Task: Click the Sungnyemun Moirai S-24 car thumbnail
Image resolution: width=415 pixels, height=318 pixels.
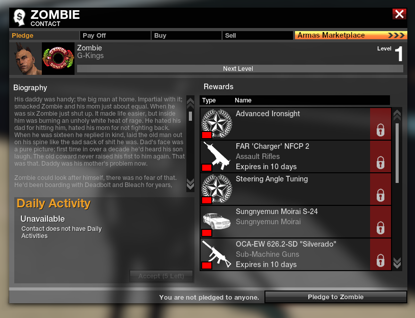Action: click(x=217, y=221)
